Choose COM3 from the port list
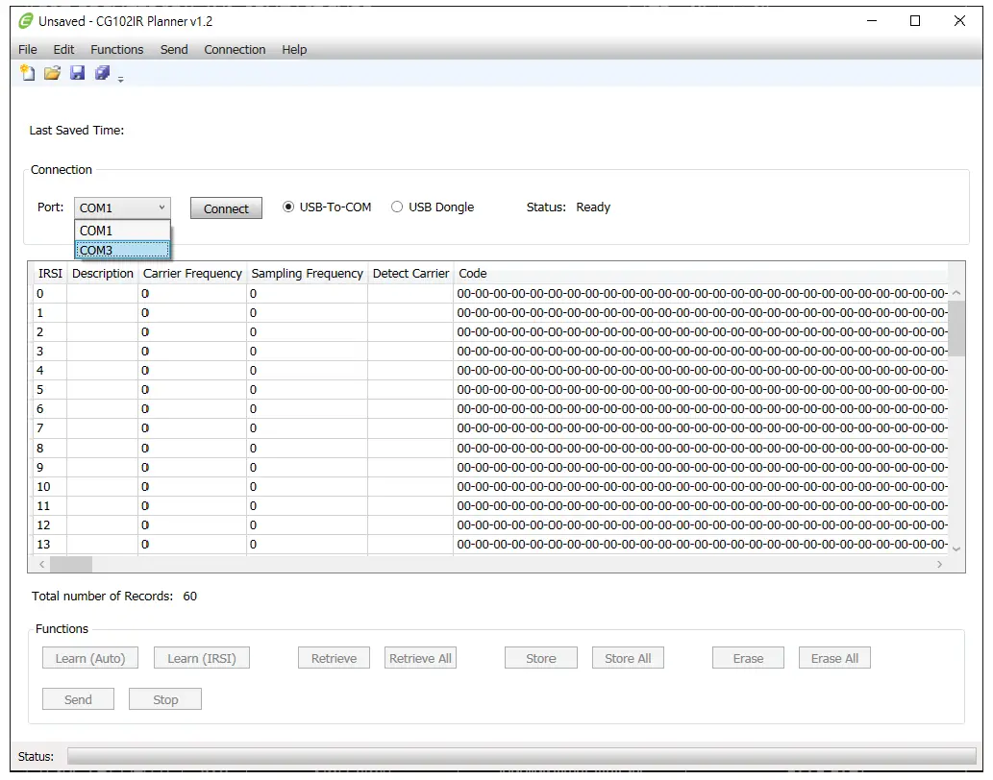993x780 pixels. click(122, 250)
